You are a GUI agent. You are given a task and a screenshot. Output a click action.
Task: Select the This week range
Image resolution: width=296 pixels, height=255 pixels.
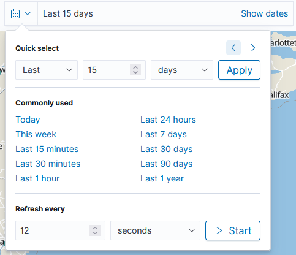point(36,134)
